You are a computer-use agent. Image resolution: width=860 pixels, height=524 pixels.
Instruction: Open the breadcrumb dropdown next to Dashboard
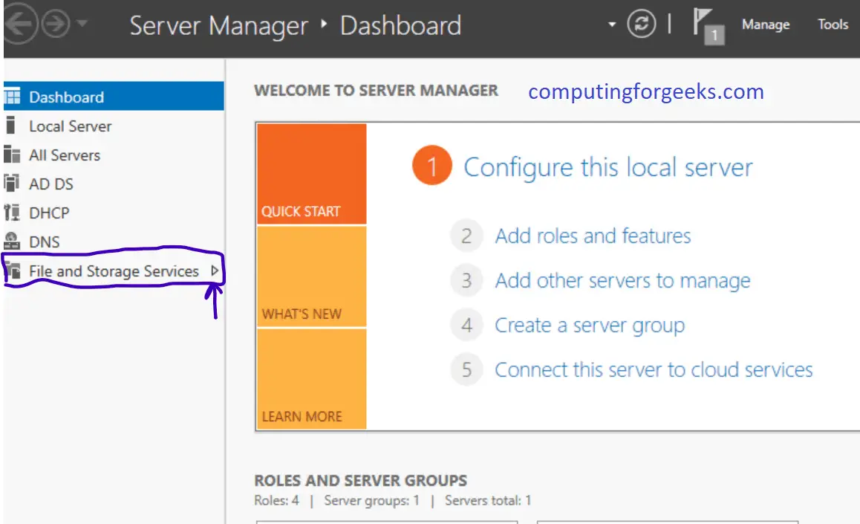(x=610, y=24)
